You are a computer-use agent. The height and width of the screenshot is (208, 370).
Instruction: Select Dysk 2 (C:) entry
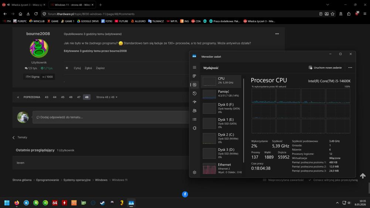(221, 138)
